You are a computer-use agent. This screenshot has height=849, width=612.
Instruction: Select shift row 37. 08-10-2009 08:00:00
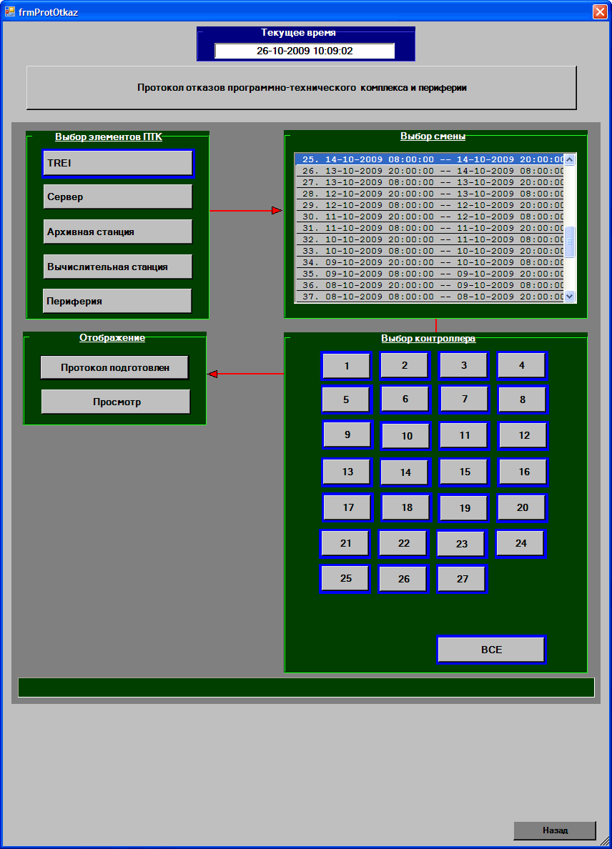430,296
